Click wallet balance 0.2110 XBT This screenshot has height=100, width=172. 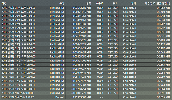pos(164,61)
